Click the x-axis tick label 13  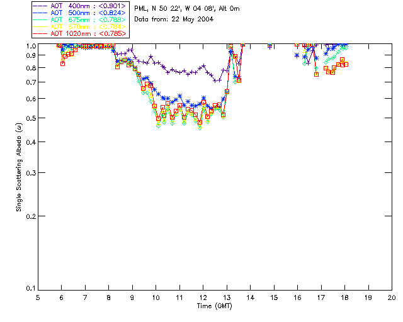click(x=227, y=297)
